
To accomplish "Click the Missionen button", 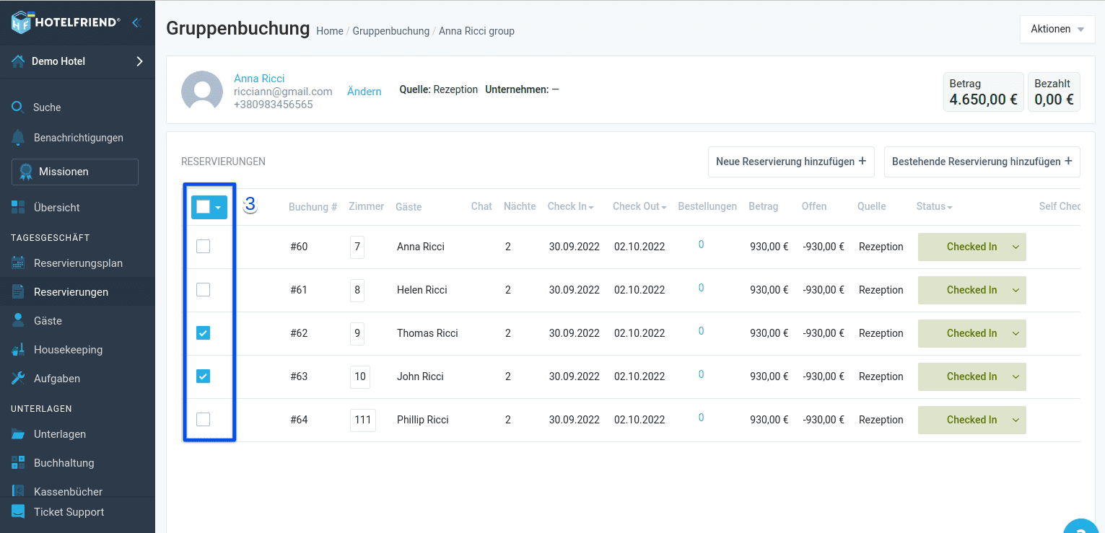I will (75, 172).
